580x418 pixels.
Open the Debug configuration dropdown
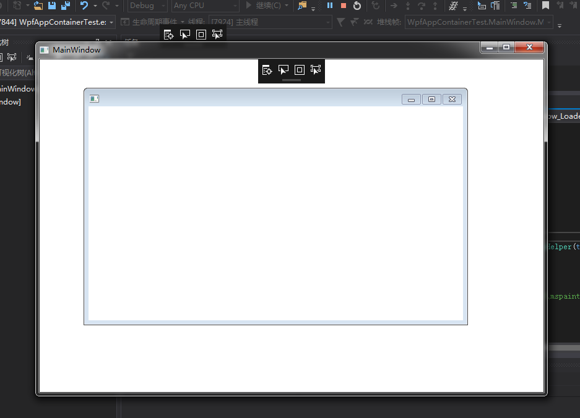[x=147, y=6]
